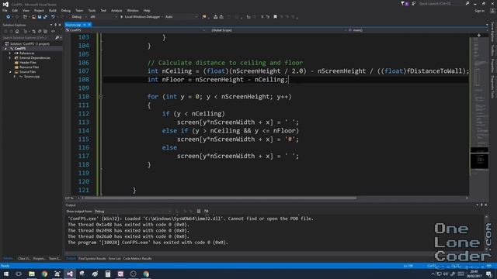Open the 'Show output from' Debug dropdown

[133, 211]
